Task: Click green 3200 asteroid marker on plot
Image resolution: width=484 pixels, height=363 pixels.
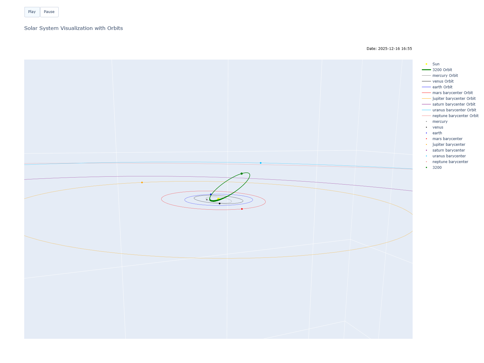Action: [241, 174]
